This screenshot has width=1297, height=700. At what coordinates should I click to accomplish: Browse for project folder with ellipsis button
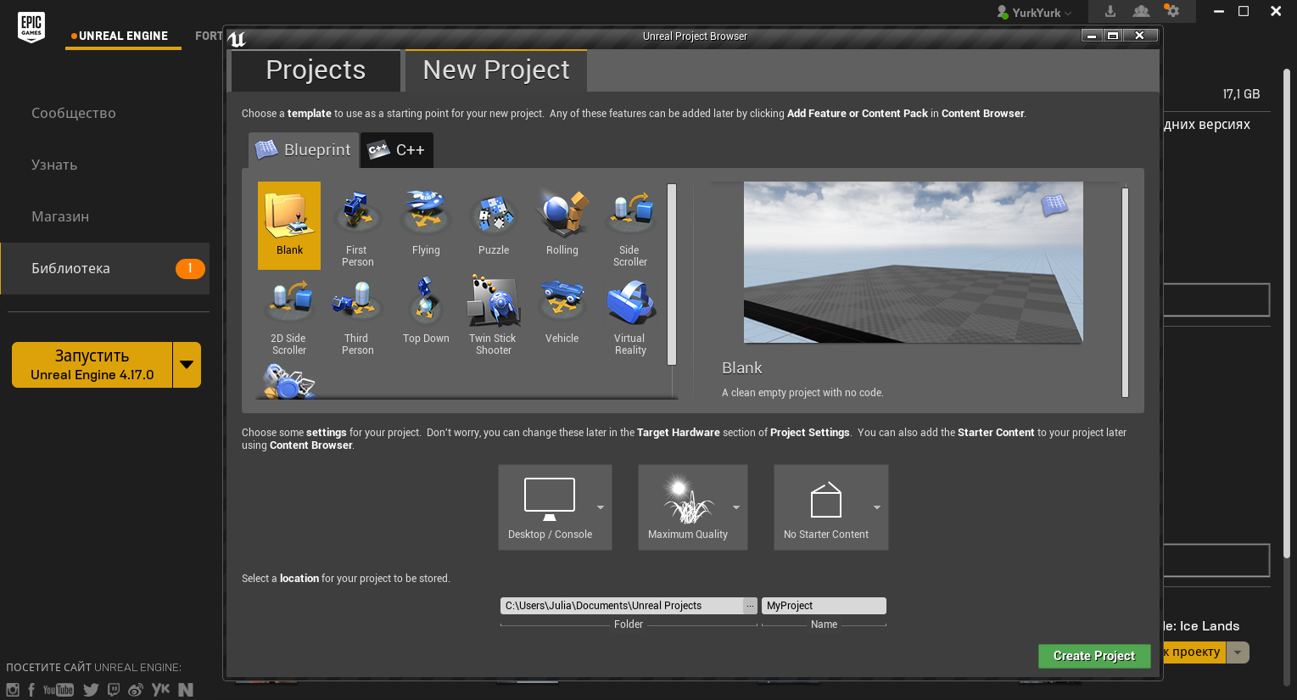pyautogui.click(x=750, y=606)
